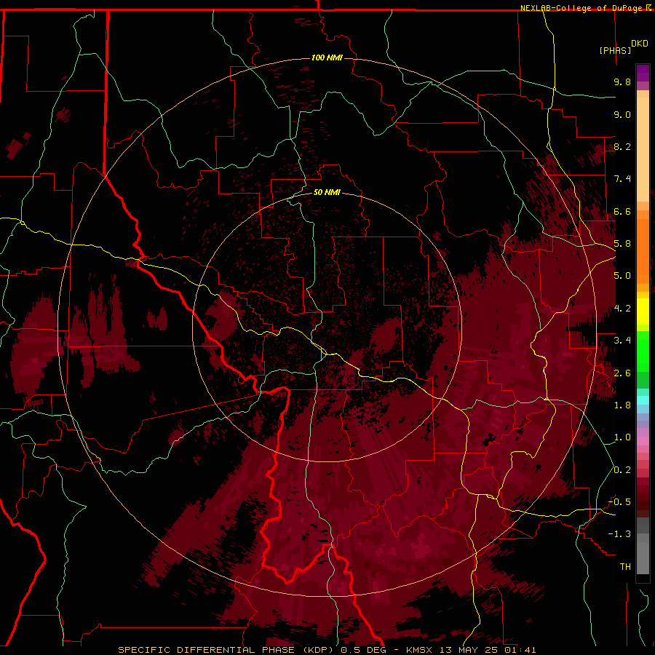Click the 9.8 value on the legend
Screen dimensions: 655x655
(x=622, y=82)
